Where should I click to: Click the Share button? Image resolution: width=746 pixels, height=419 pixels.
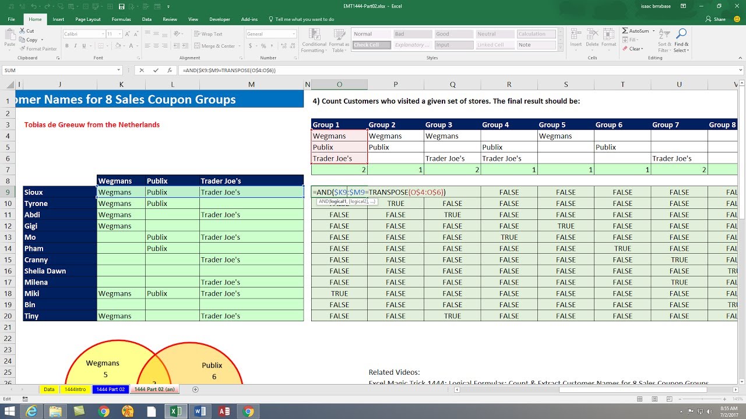(x=716, y=19)
